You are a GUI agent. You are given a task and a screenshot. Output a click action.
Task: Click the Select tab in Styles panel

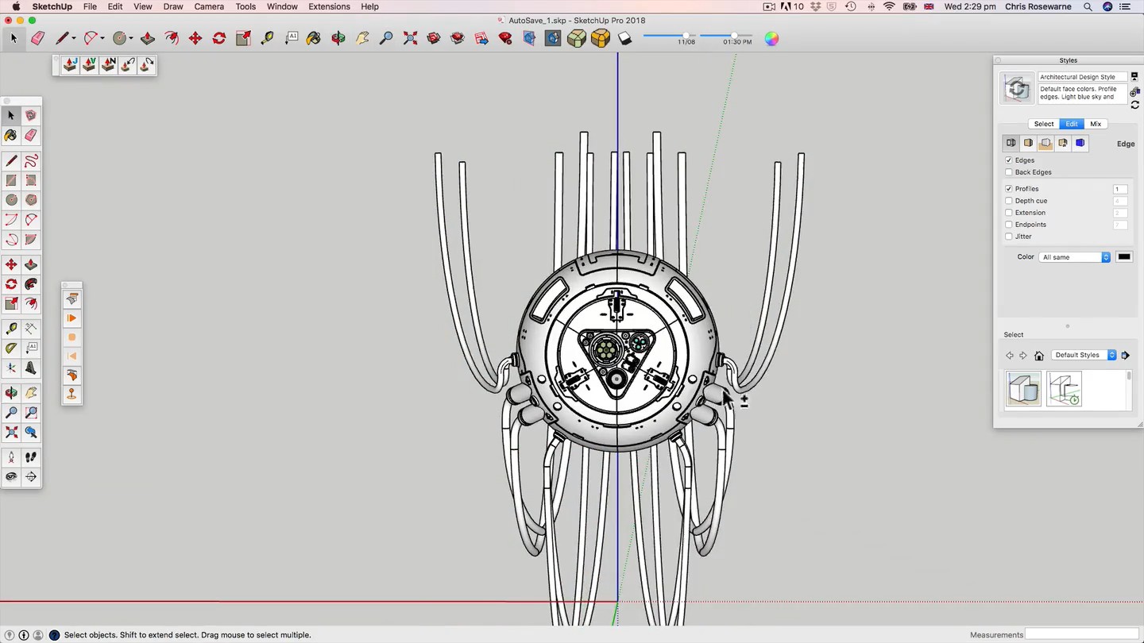(x=1043, y=124)
